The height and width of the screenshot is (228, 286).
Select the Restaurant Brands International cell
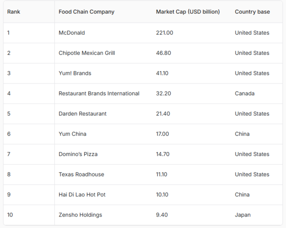click(x=99, y=93)
